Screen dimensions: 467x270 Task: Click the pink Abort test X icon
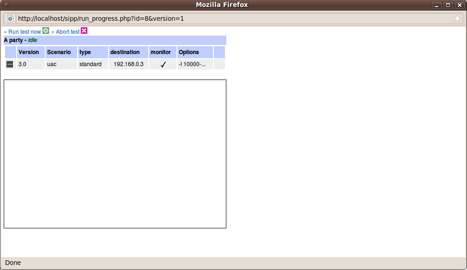coord(84,31)
